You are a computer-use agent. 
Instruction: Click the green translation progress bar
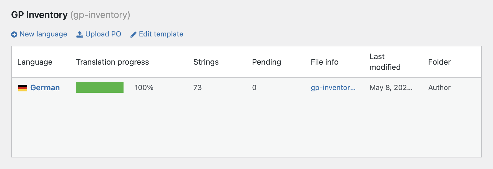tap(100, 87)
